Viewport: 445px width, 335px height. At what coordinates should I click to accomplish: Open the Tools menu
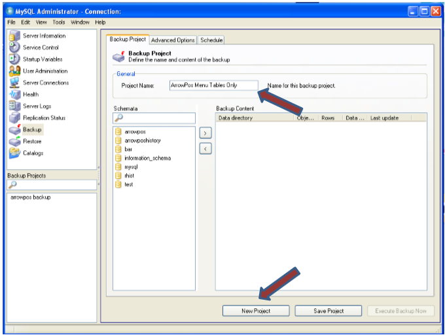[x=59, y=22]
